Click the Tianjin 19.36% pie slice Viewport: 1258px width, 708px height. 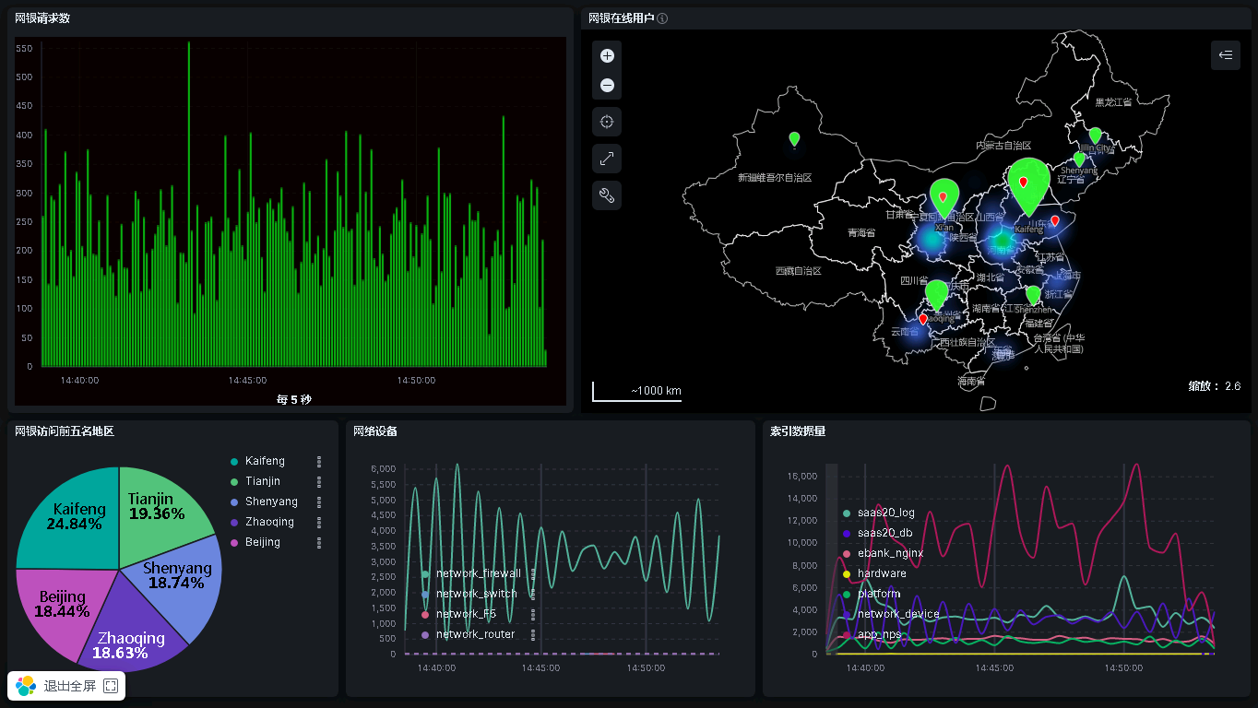166,507
